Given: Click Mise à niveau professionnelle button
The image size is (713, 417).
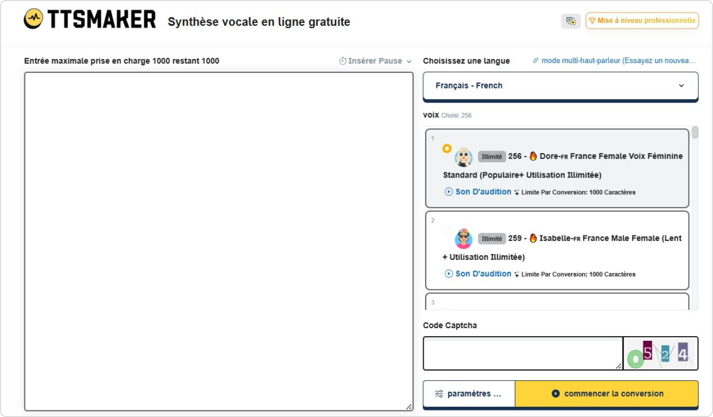Looking at the screenshot, I should tap(642, 21).
